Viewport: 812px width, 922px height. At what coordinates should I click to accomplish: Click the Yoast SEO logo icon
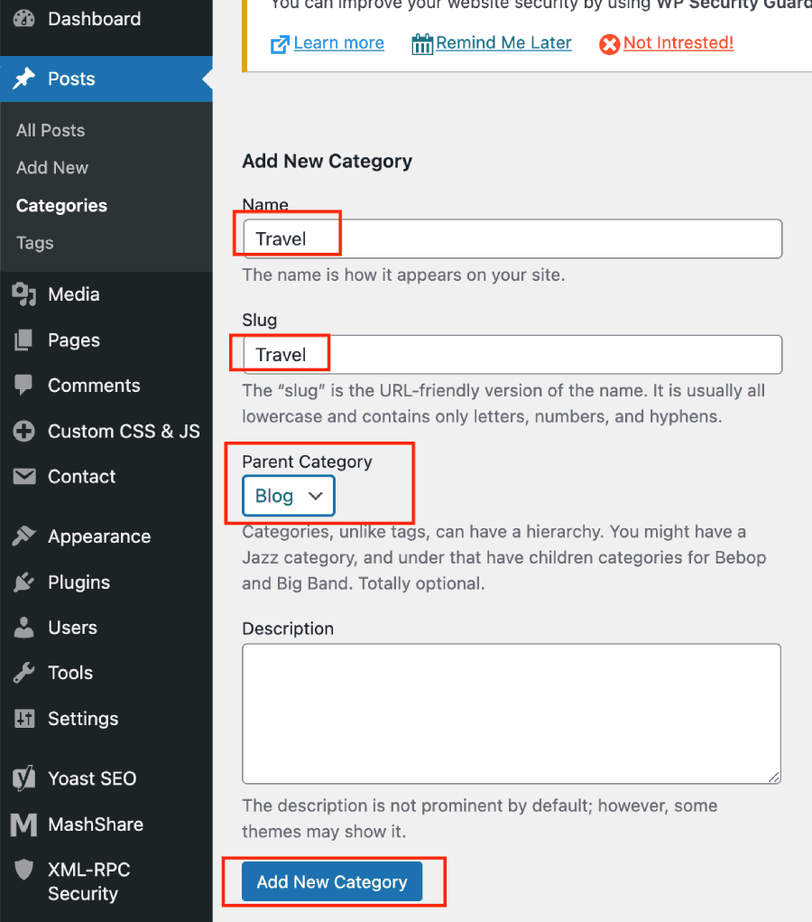[24, 778]
